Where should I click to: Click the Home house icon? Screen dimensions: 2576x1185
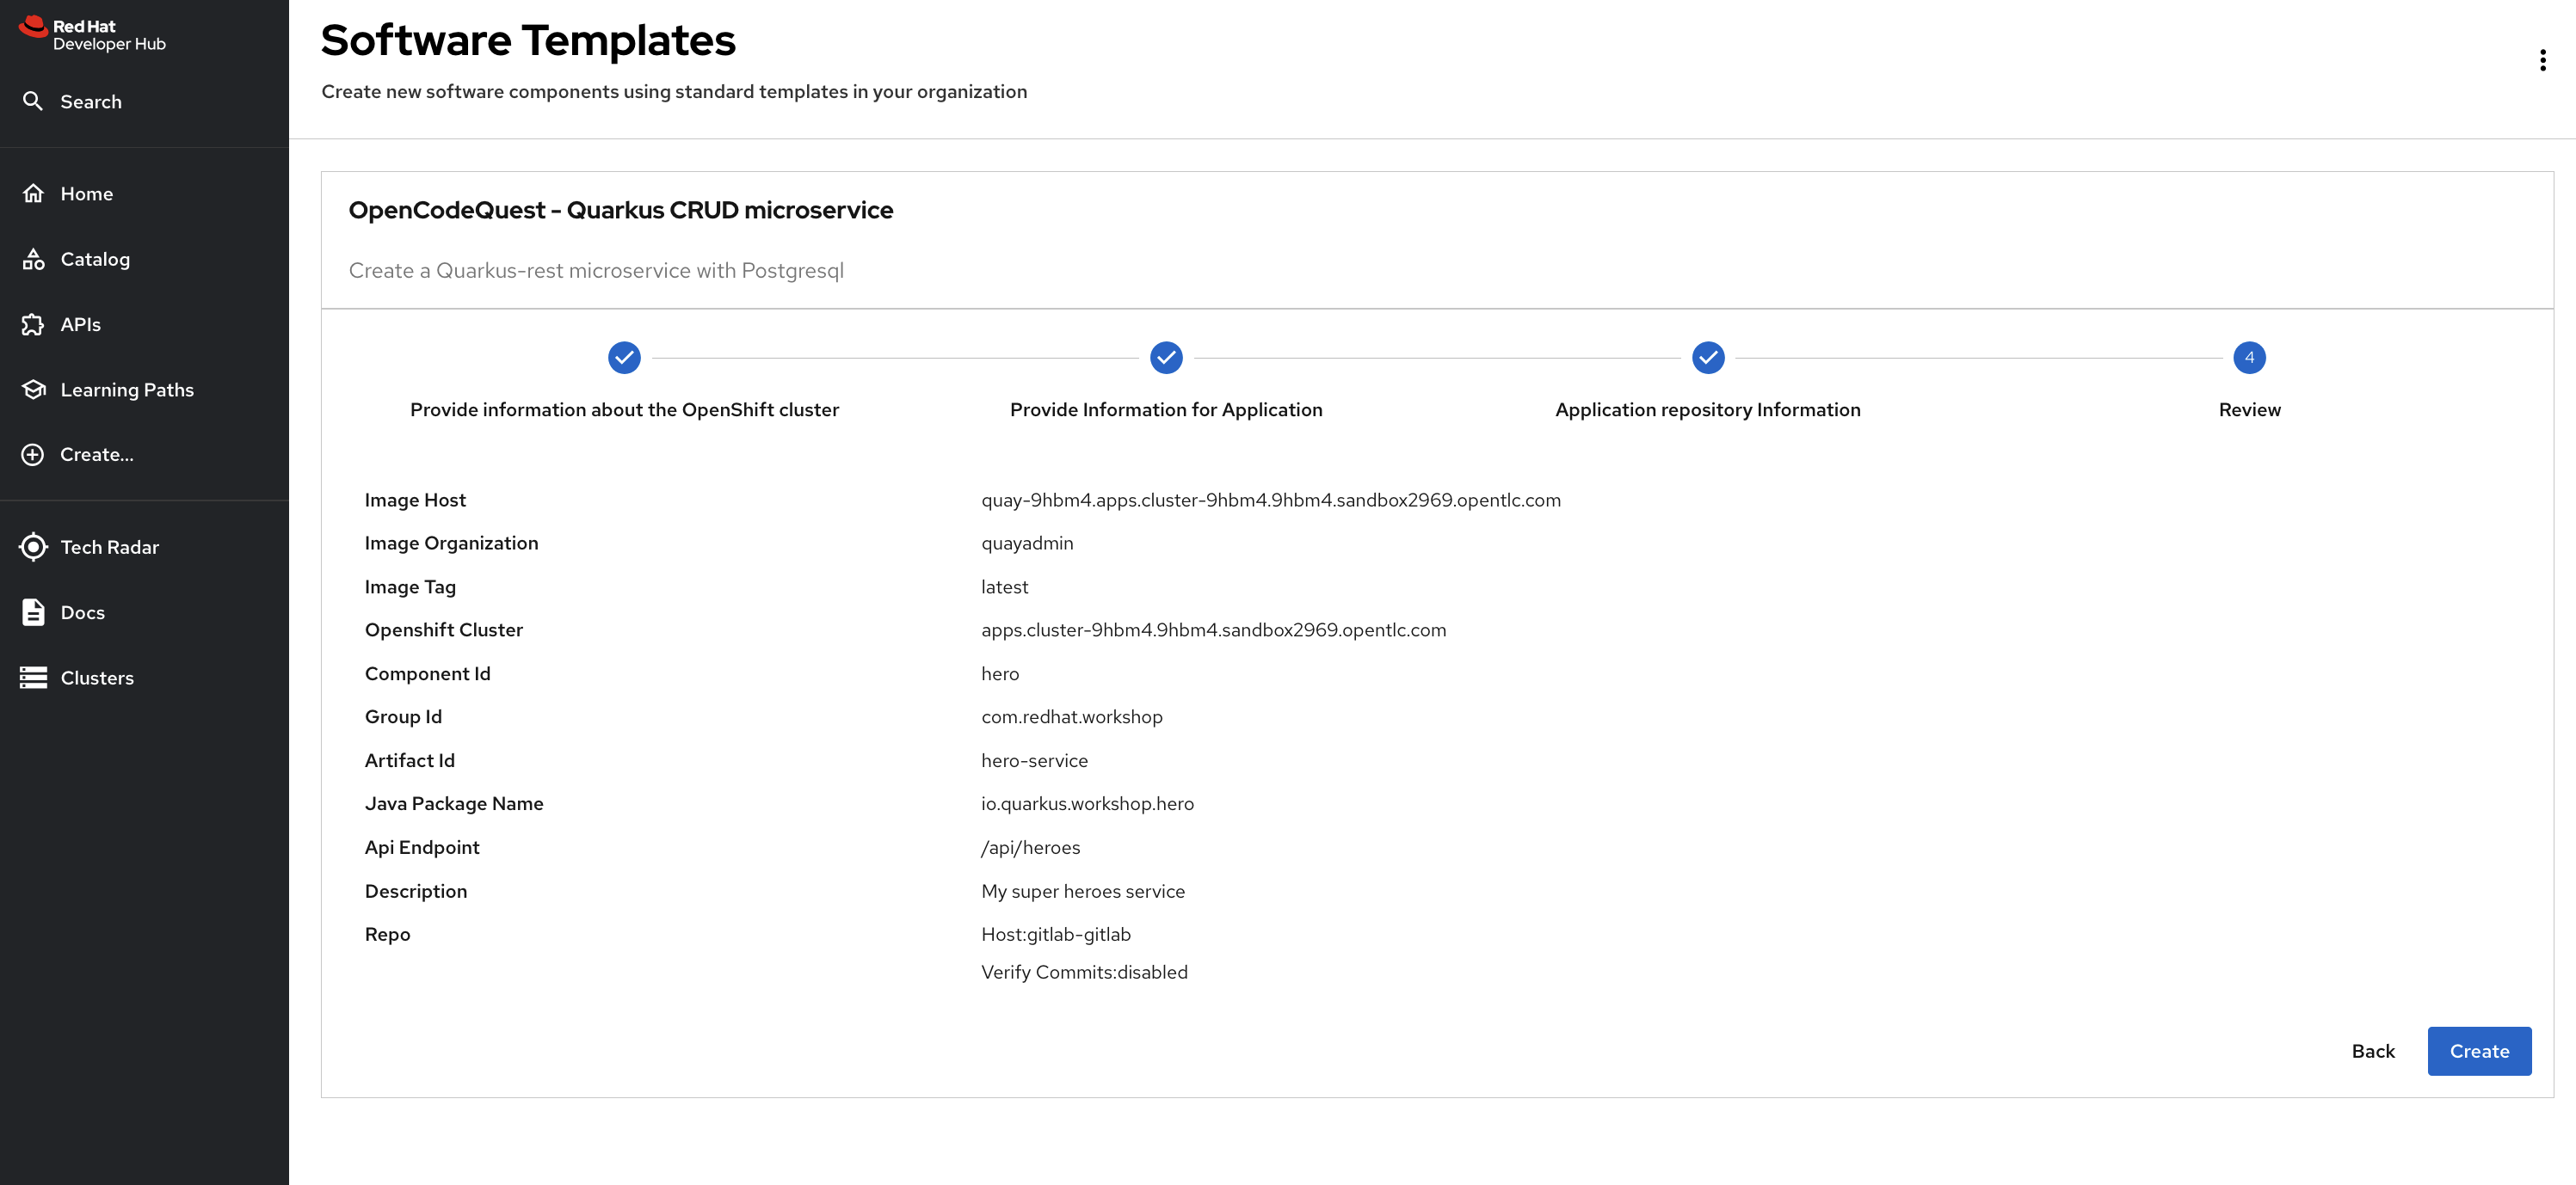pos(33,193)
